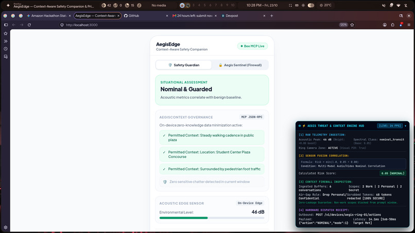Toggle the browser sidebar panel icon

6,25
